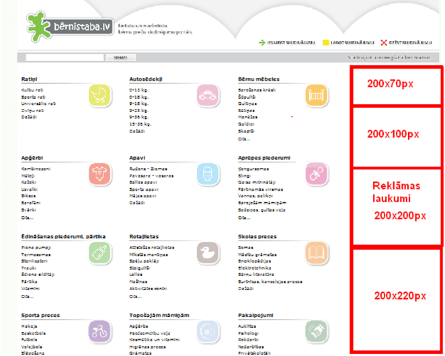The width and height of the screenshot is (445, 356).
Task: Select Aktivitātes centri under Rotaļlietas
Action: 148,288
